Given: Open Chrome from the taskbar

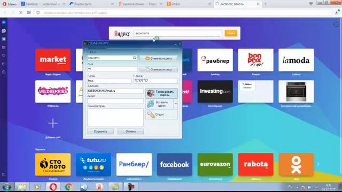Looking at the screenshot, I should click(x=69, y=187).
